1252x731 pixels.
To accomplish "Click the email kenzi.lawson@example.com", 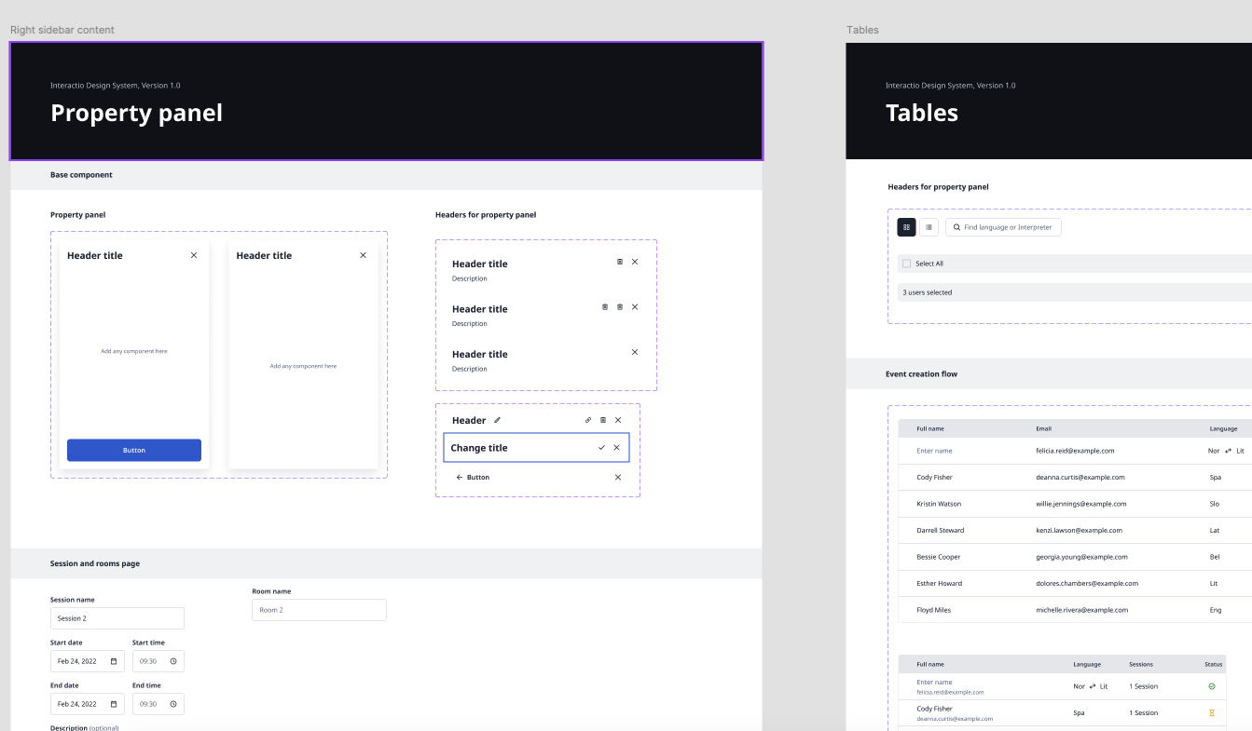I will click(x=1077, y=531).
